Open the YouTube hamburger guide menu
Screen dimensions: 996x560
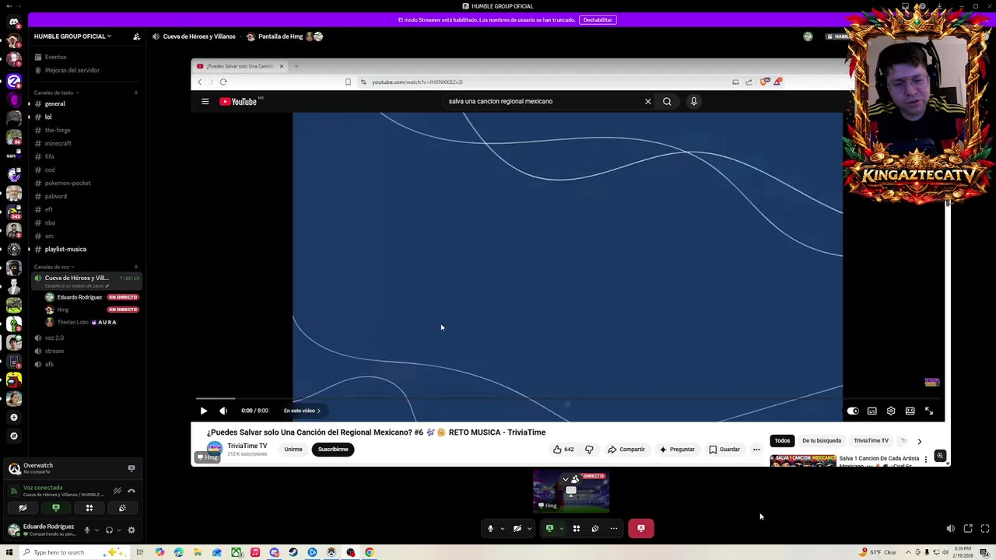click(x=205, y=101)
